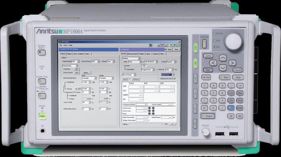Click the on-screen Start button
This screenshot has height=157, width=281.
click(169, 49)
